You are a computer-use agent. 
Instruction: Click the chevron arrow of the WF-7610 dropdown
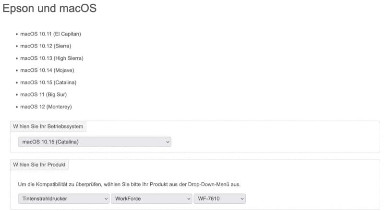pyautogui.click(x=242, y=199)
